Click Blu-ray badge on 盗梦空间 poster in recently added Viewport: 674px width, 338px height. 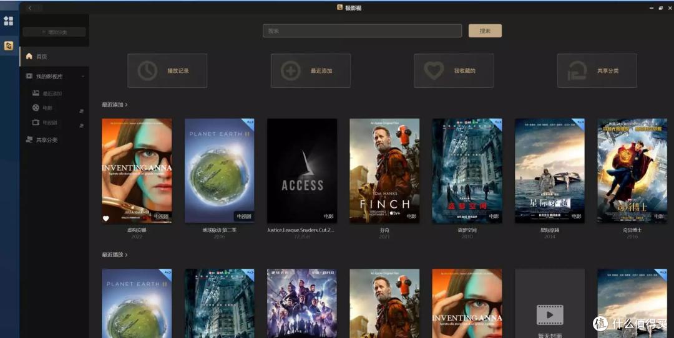click(497, 124)
